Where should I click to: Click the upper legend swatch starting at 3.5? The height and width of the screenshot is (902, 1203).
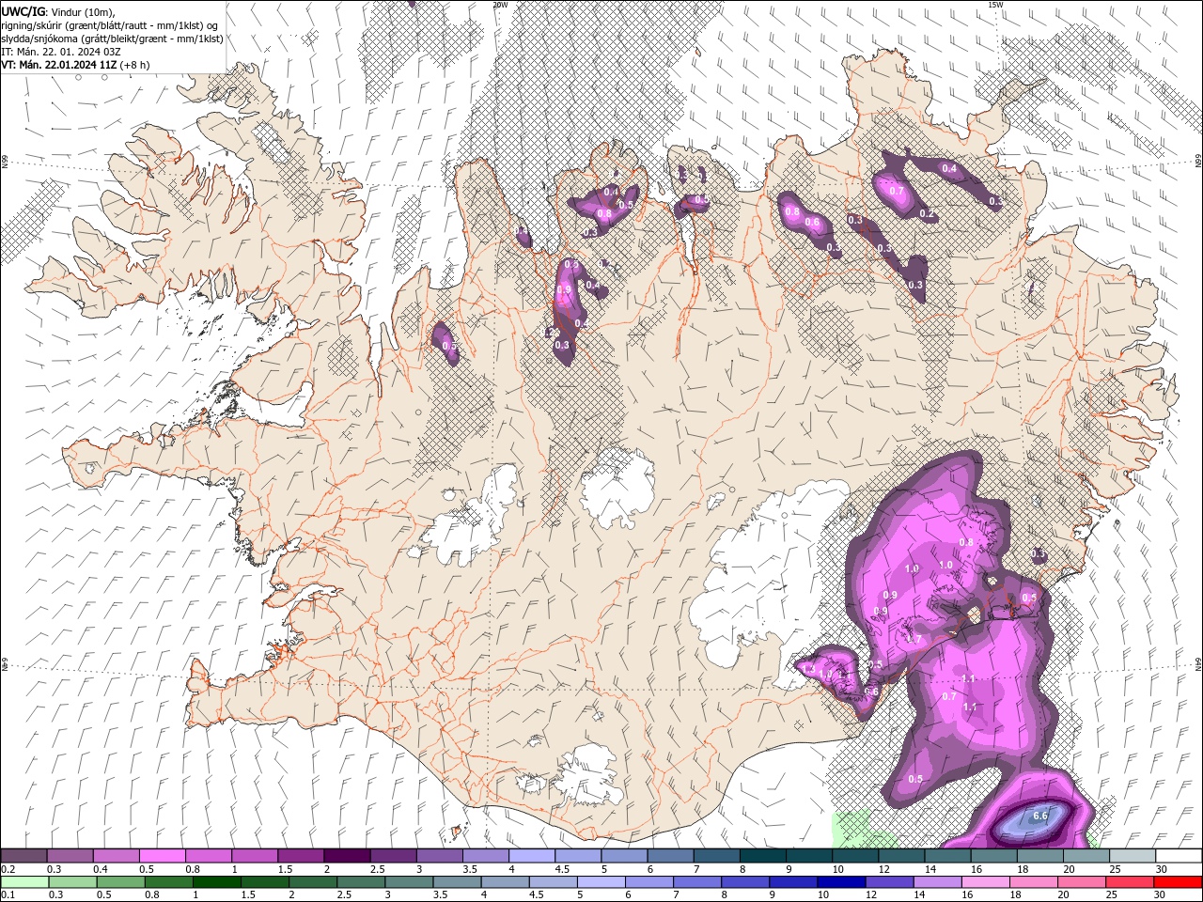pyautogui.click(x=485, y=856)
